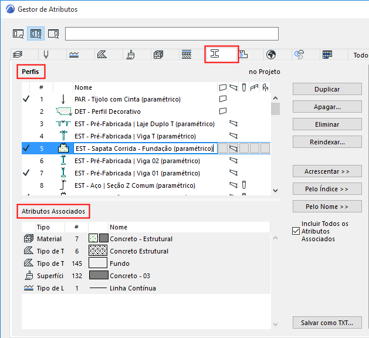Toggle railing use for Sapata Corrida profile
The height and width of the screenshot is (338, 369).
tap(255, 148)
